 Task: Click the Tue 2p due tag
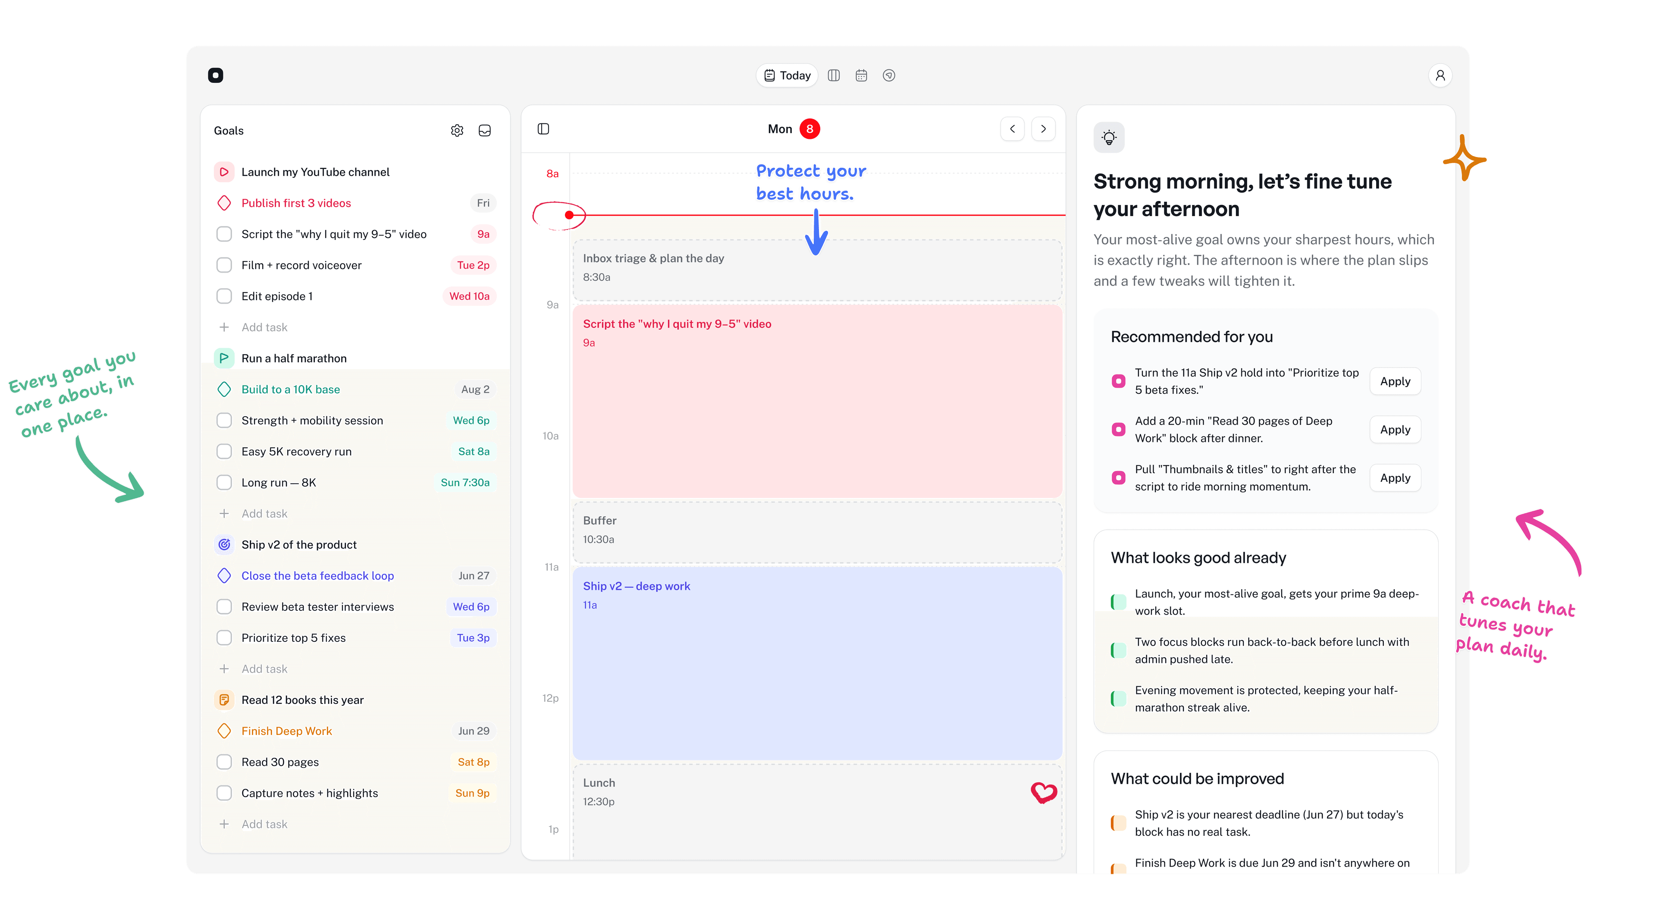(473, 265)
